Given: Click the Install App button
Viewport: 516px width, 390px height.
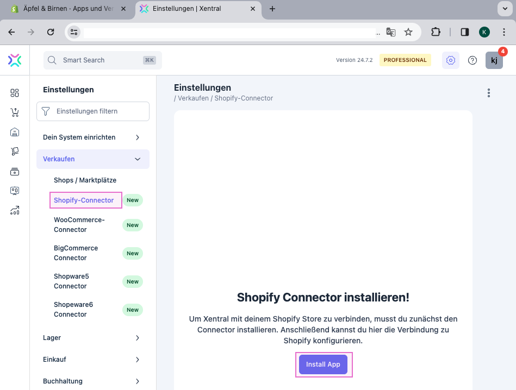Looking at the screenshot, I should tap(323, 364).
